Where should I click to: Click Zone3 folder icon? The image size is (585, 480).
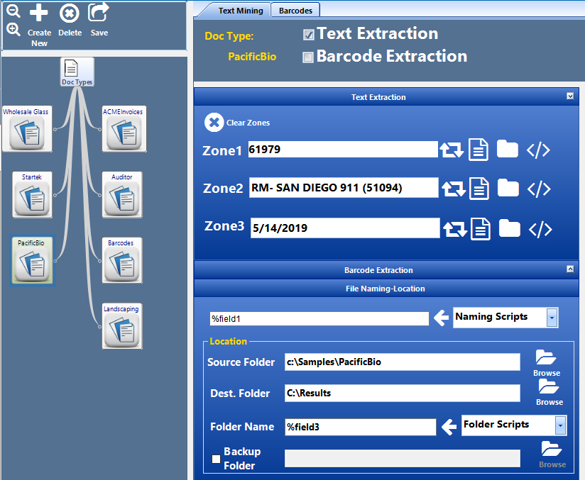click(510, 228)
